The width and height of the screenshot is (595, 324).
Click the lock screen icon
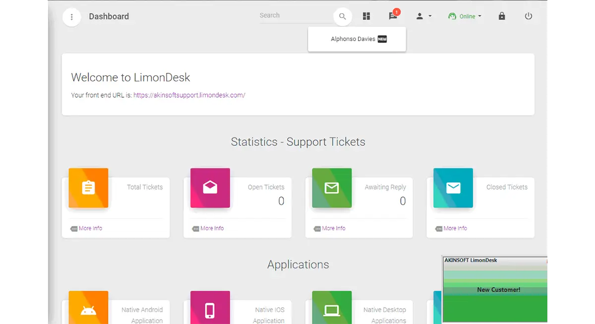[502, 16]
